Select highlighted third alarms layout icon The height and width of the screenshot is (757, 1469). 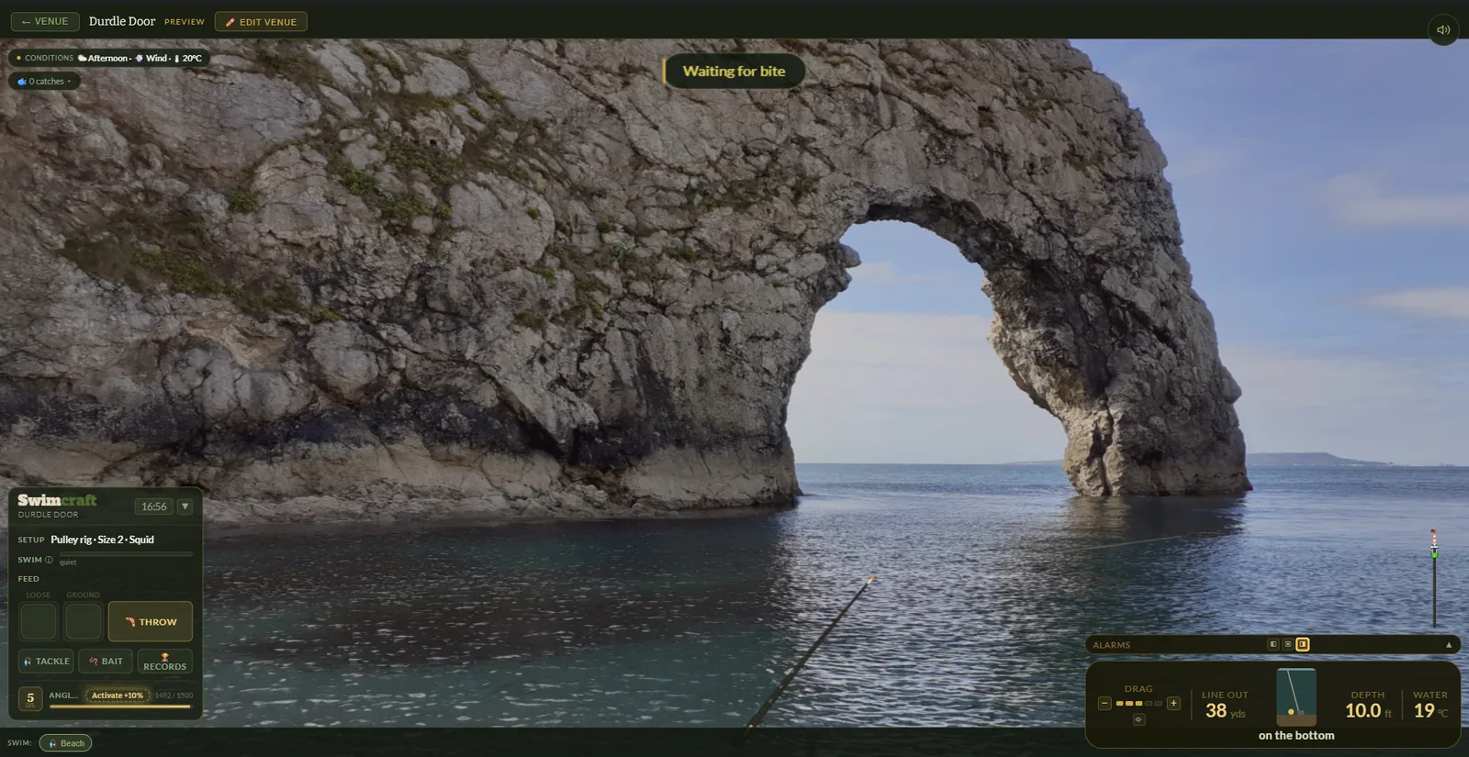[x=1302, y=644]
